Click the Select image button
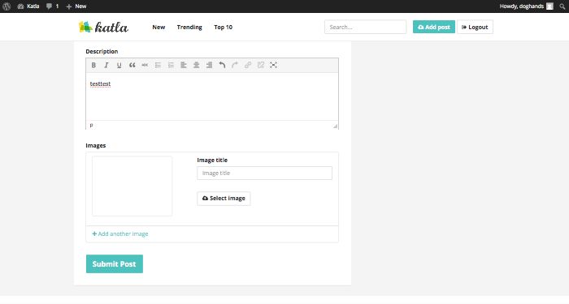The height and width of the screenshot is (304, 569). tap(224, 199)
